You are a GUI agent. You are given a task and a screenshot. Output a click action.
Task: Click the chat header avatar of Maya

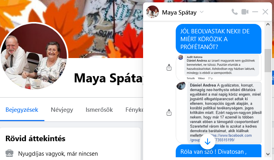tap(153, 12)
